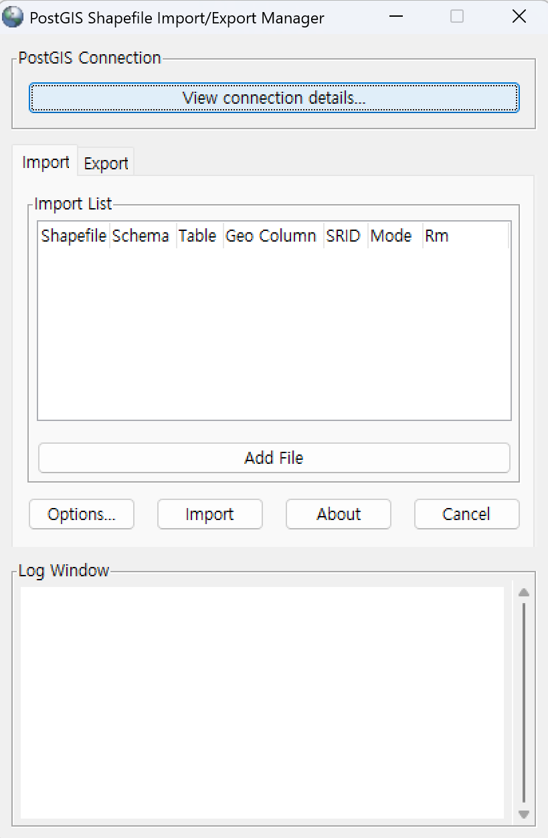Click Log Window scrollbar up arrow
The height and width of the screenshot is (838, 548).
point(524,592)
